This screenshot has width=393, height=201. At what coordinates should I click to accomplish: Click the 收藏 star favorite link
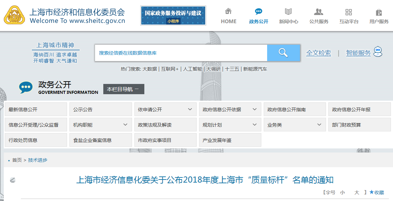(x=377, y=192)
